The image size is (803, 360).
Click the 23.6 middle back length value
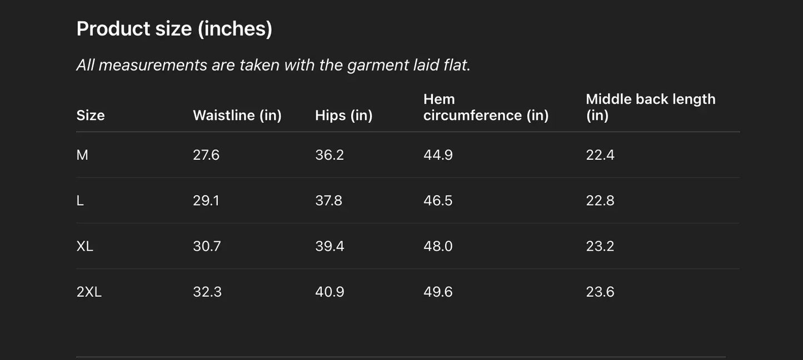pos(600,292)
